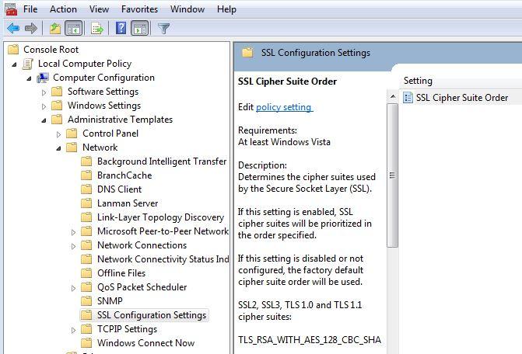Click the Control Panel folder icon

tap(72, 134)
